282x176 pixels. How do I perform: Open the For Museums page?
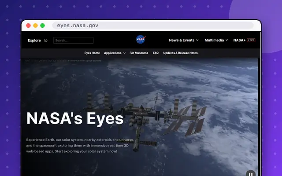point(139,53)
